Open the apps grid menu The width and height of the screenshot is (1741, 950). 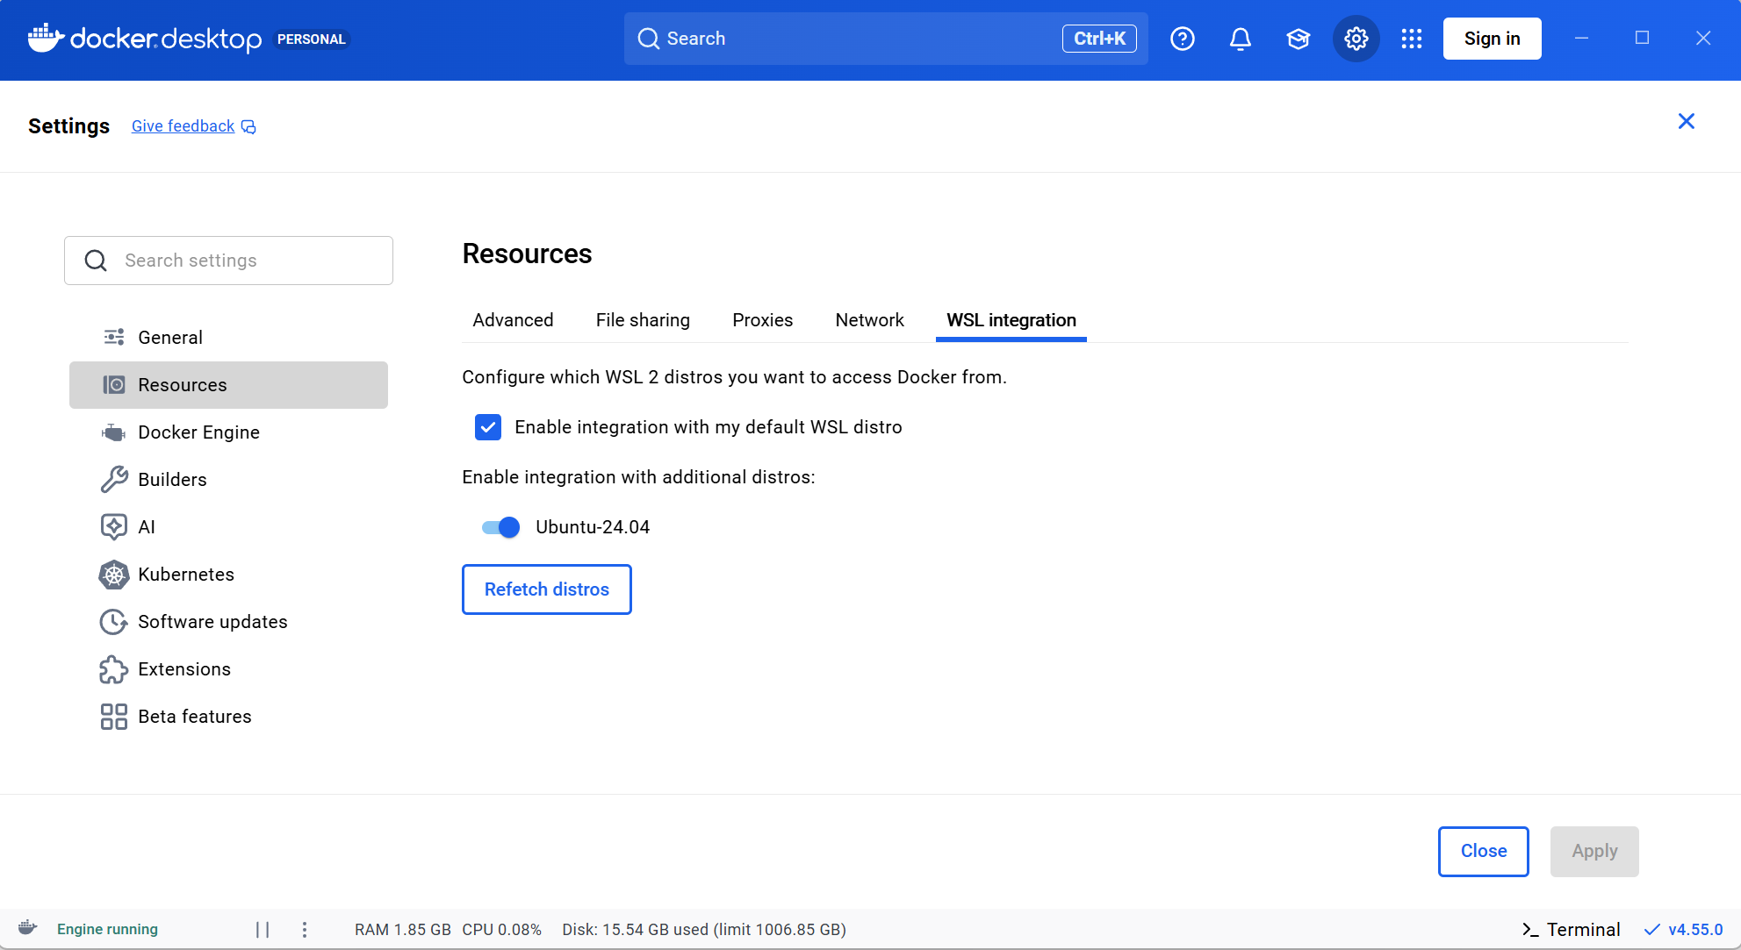[x=1412, y=39]
